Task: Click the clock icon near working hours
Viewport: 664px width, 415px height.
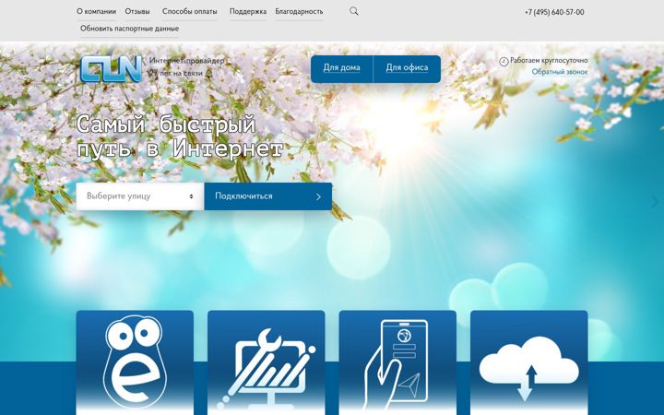Action: click(x=504, y=62)
